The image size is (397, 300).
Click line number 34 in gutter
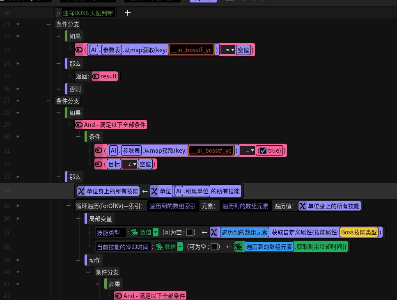(7, 191)
